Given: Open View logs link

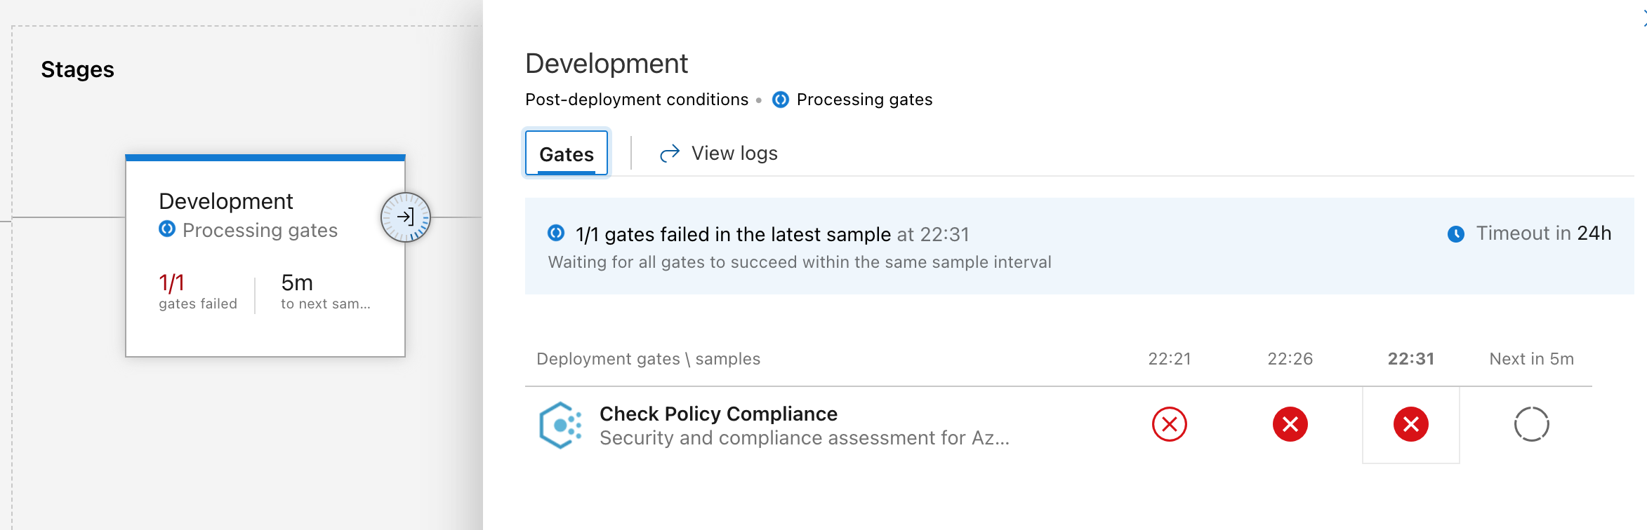Looking at the screenshot, I should (734, 153).
